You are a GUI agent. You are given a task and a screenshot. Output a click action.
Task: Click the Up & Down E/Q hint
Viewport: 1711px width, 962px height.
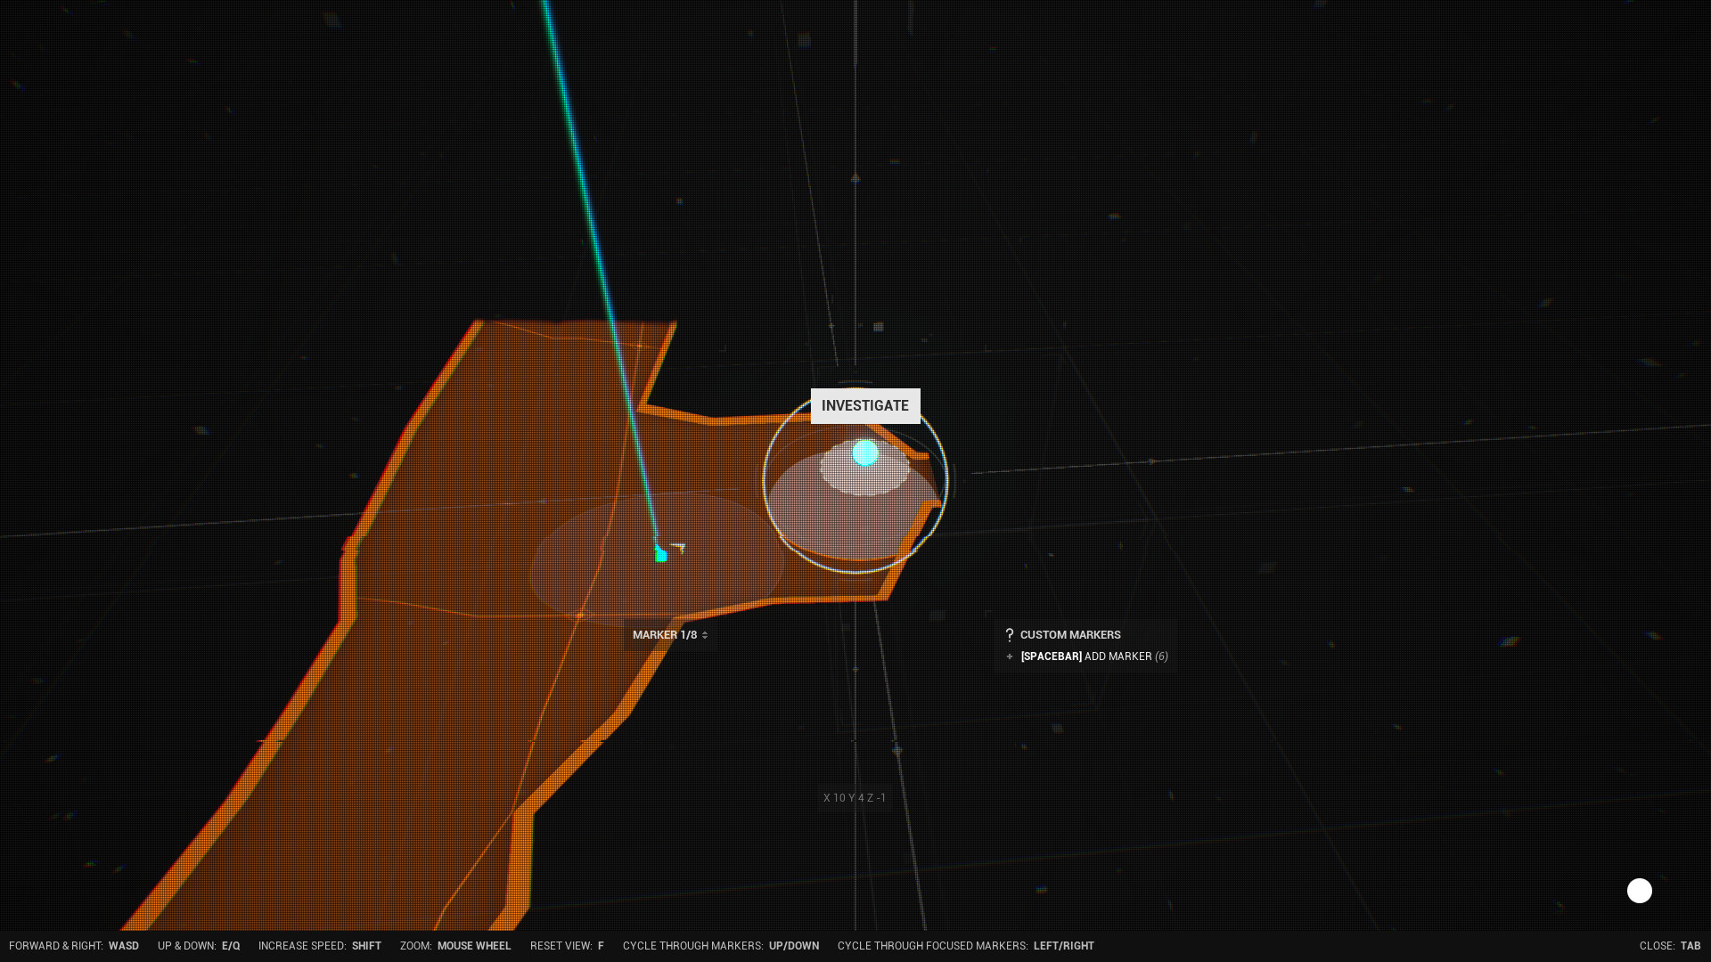tap(199, 946)
